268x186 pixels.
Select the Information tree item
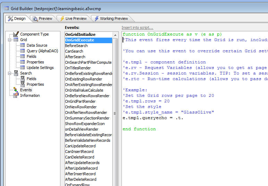30,95
